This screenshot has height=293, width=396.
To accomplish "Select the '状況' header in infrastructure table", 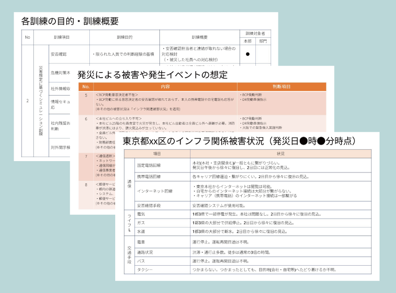I will pos(281,154).
